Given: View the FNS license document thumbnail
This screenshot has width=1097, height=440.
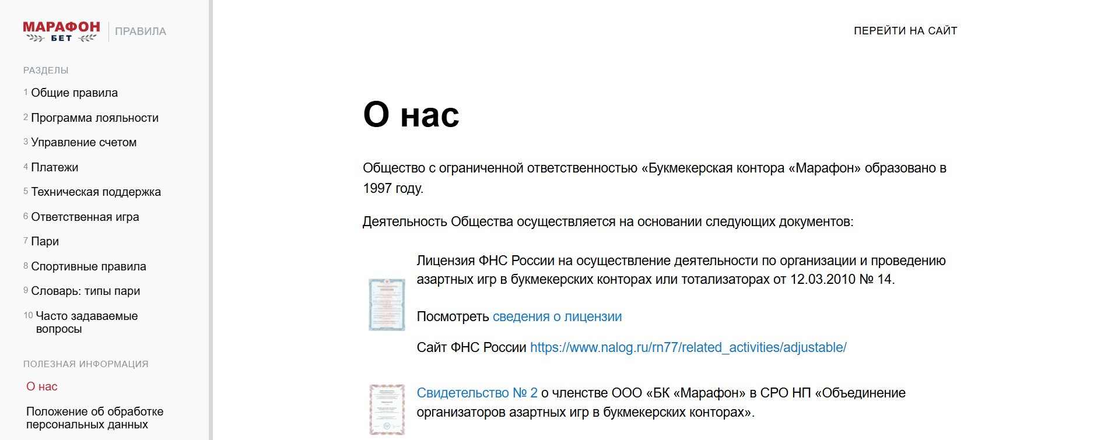Looking at the screenshot, I should tap(387, 305).
